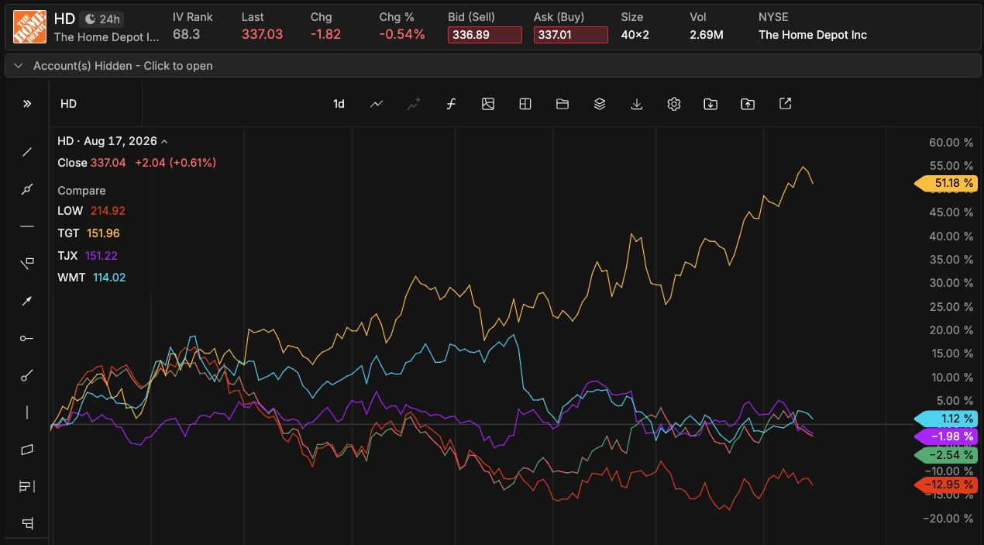Click the Compare label in legend
984x545 pixels.
pos(81,191)
